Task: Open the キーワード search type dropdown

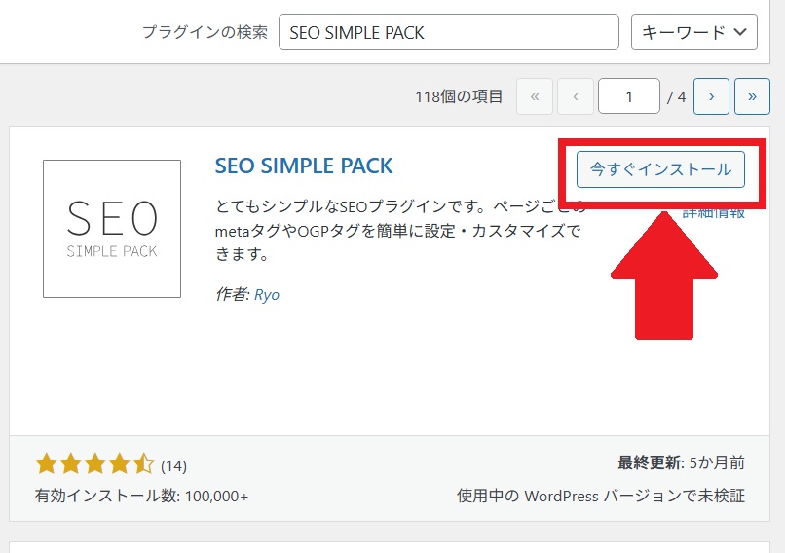Action: pyautogui.click(x=693, y=32)
